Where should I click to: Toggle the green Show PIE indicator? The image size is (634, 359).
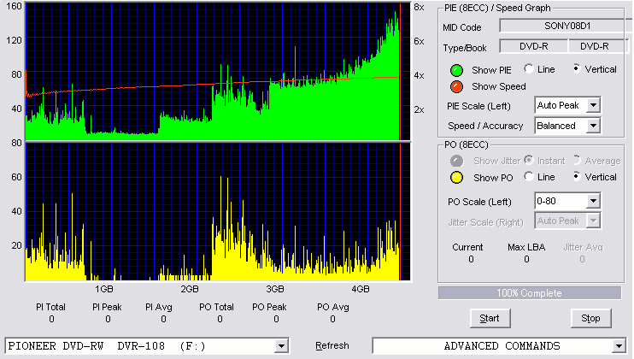click(456, 70)
